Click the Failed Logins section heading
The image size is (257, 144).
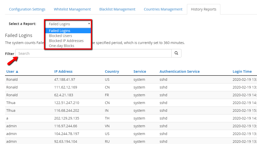(x=19, y=35)
